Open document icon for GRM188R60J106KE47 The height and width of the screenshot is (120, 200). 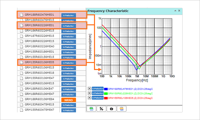coord(21,89)
